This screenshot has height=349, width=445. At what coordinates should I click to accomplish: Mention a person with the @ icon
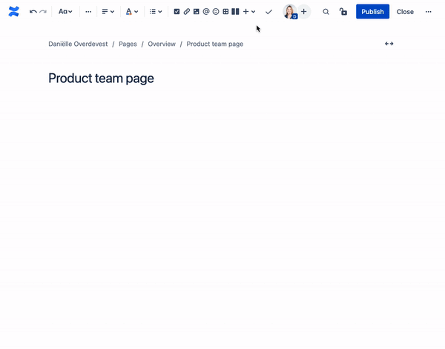[206, 12]
